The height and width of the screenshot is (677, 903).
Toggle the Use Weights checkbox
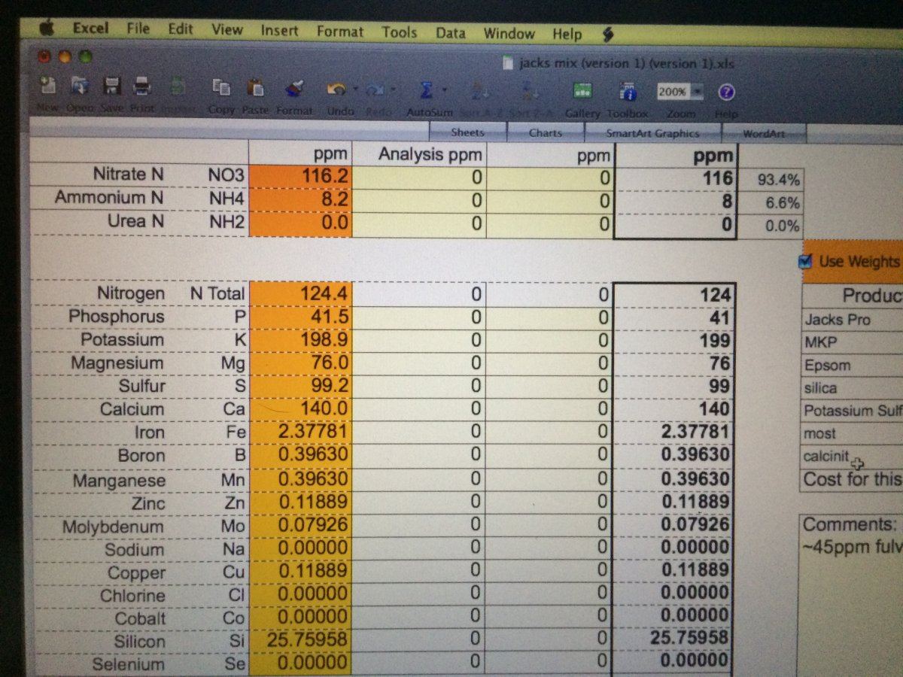point(806,261)
